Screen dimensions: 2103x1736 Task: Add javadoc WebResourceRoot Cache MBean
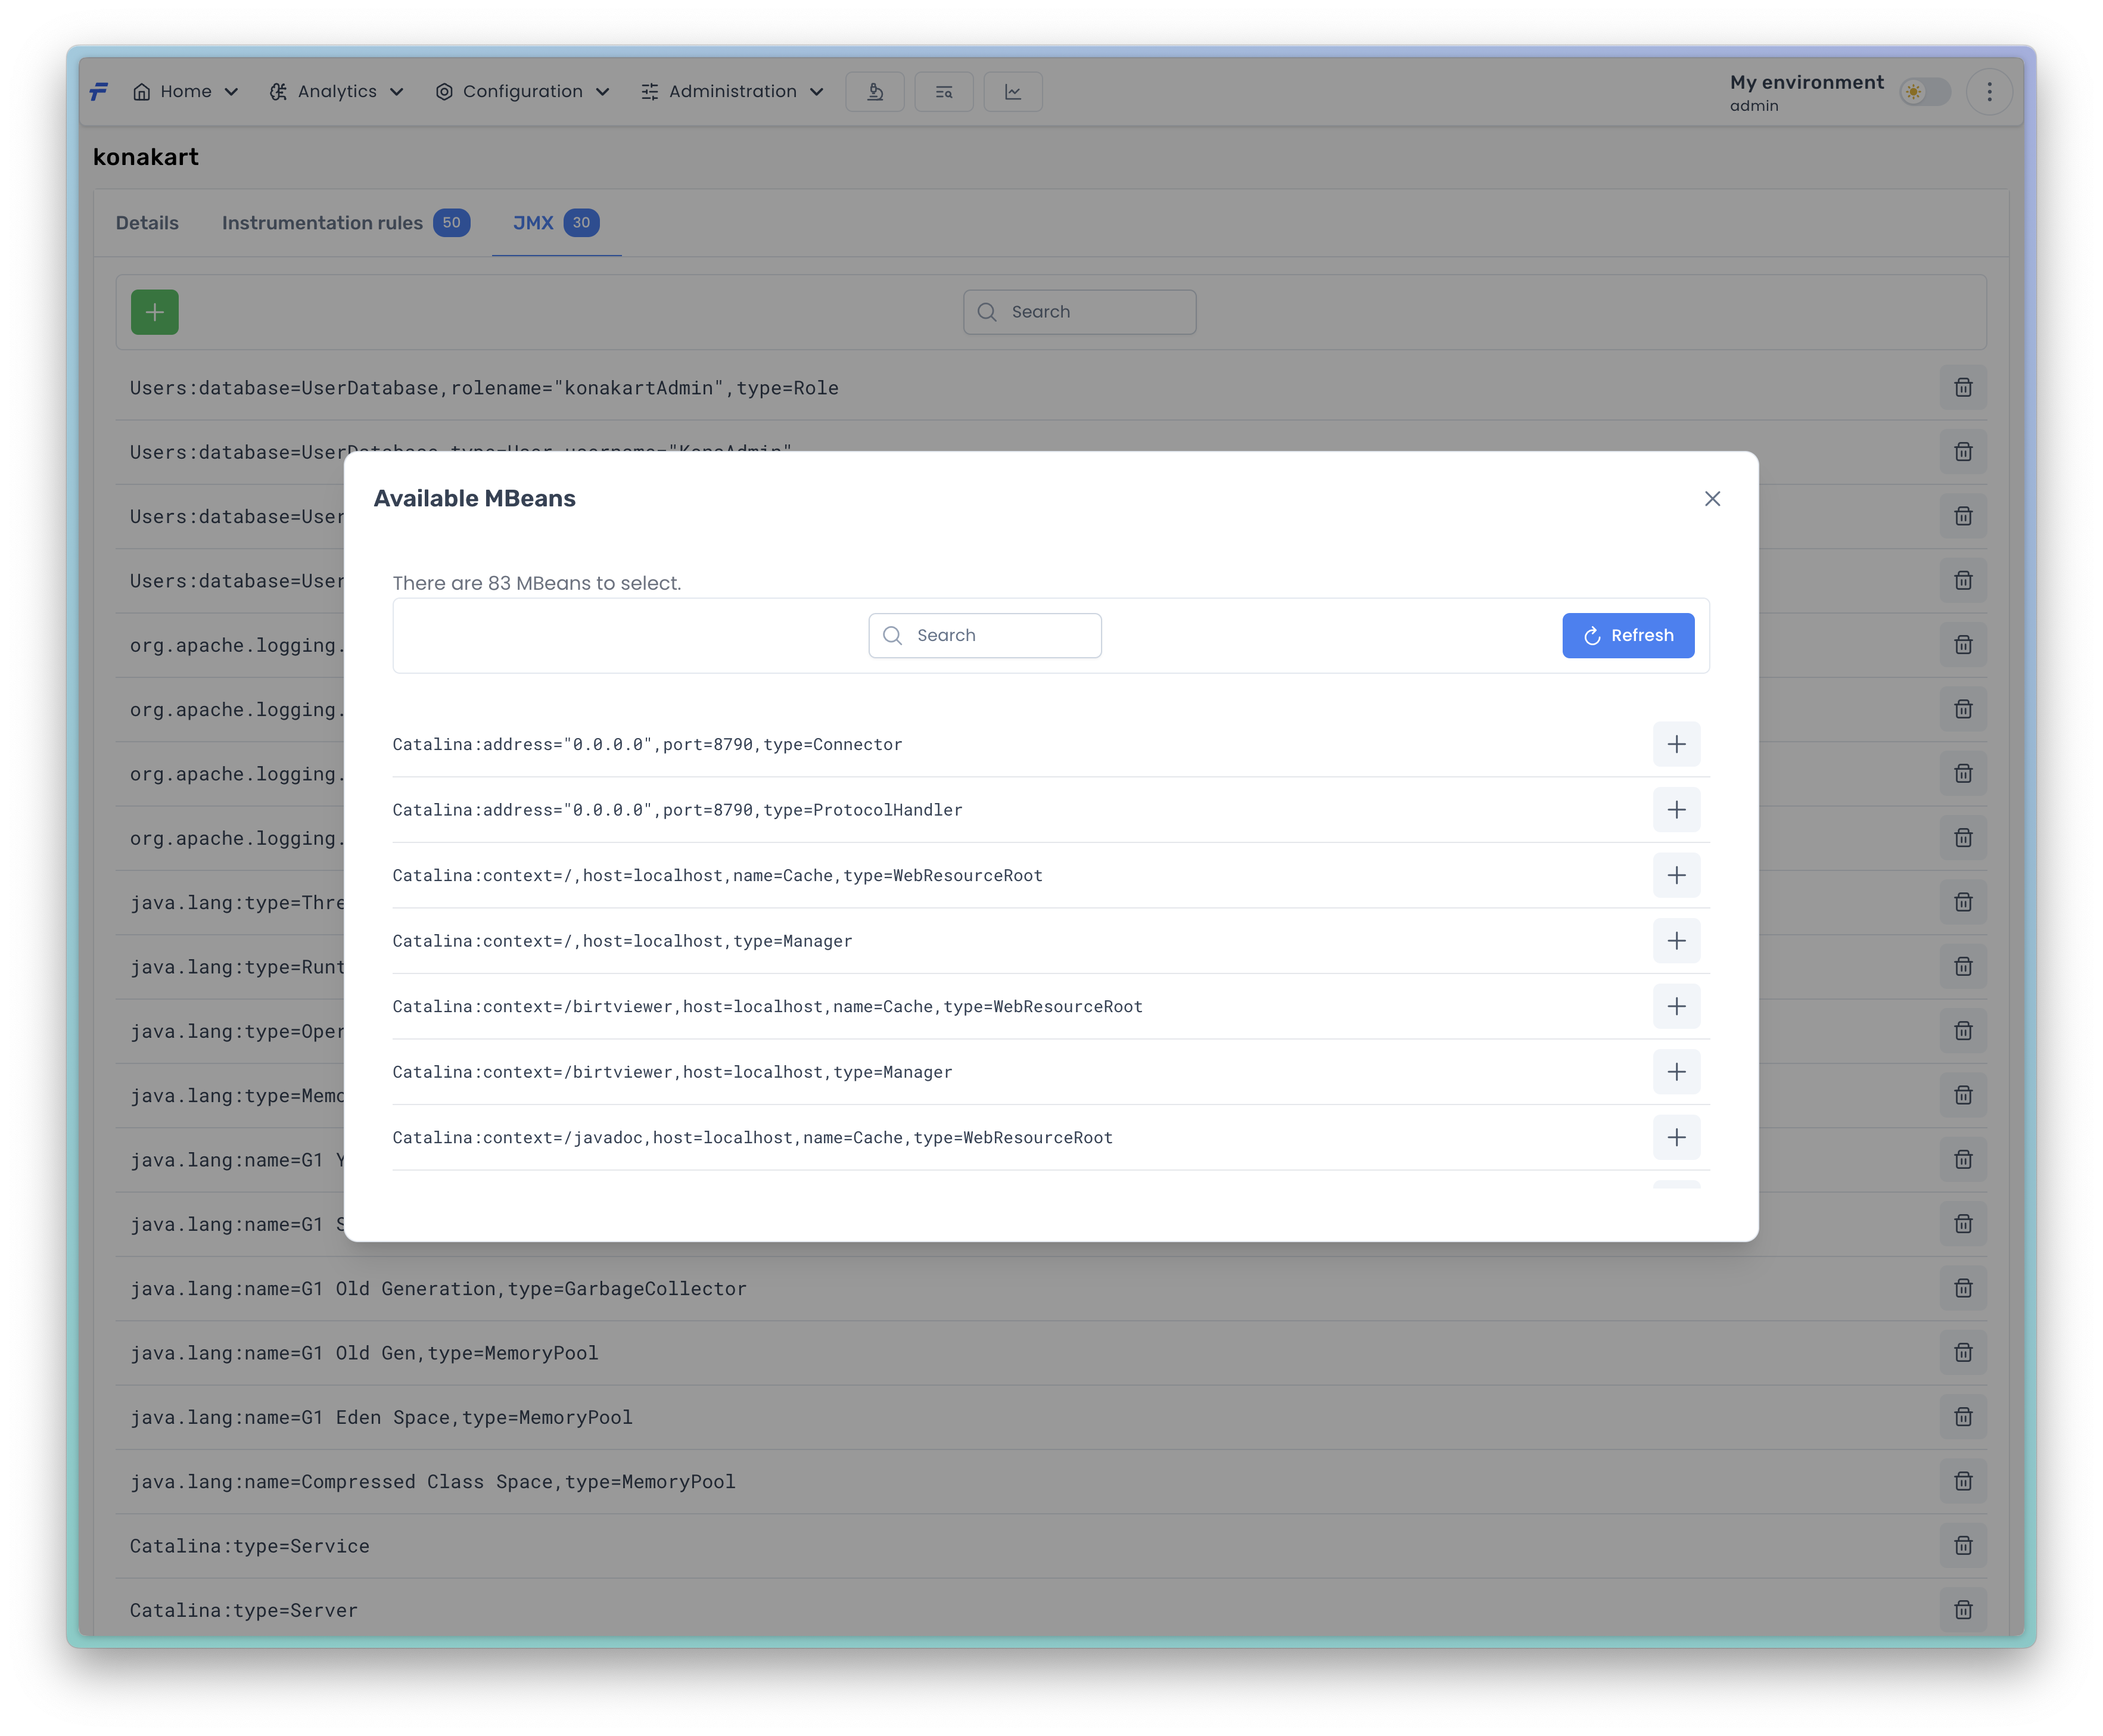pos(1676,1137)
